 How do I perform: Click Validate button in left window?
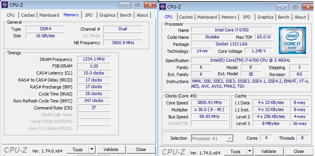click(x=111, y=150)
